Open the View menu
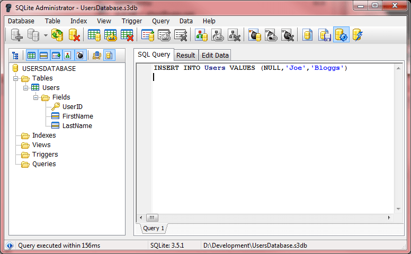411x254 pixels. [x=104, y=21]
